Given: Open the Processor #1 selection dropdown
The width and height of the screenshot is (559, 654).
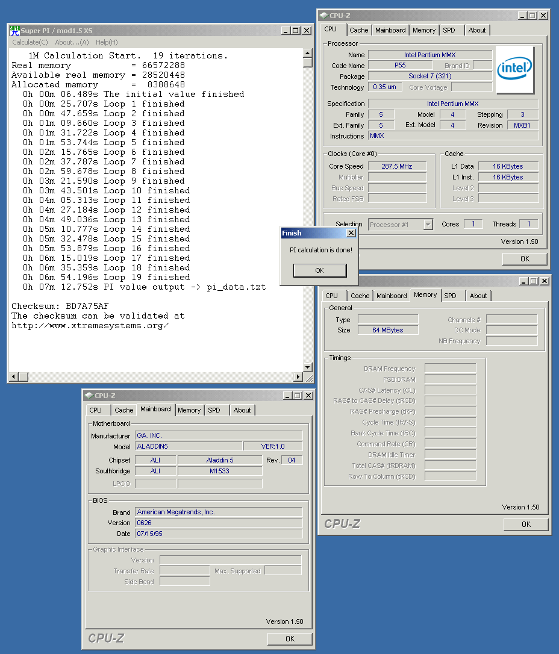Looking at the screenshot, I should 428,225.
